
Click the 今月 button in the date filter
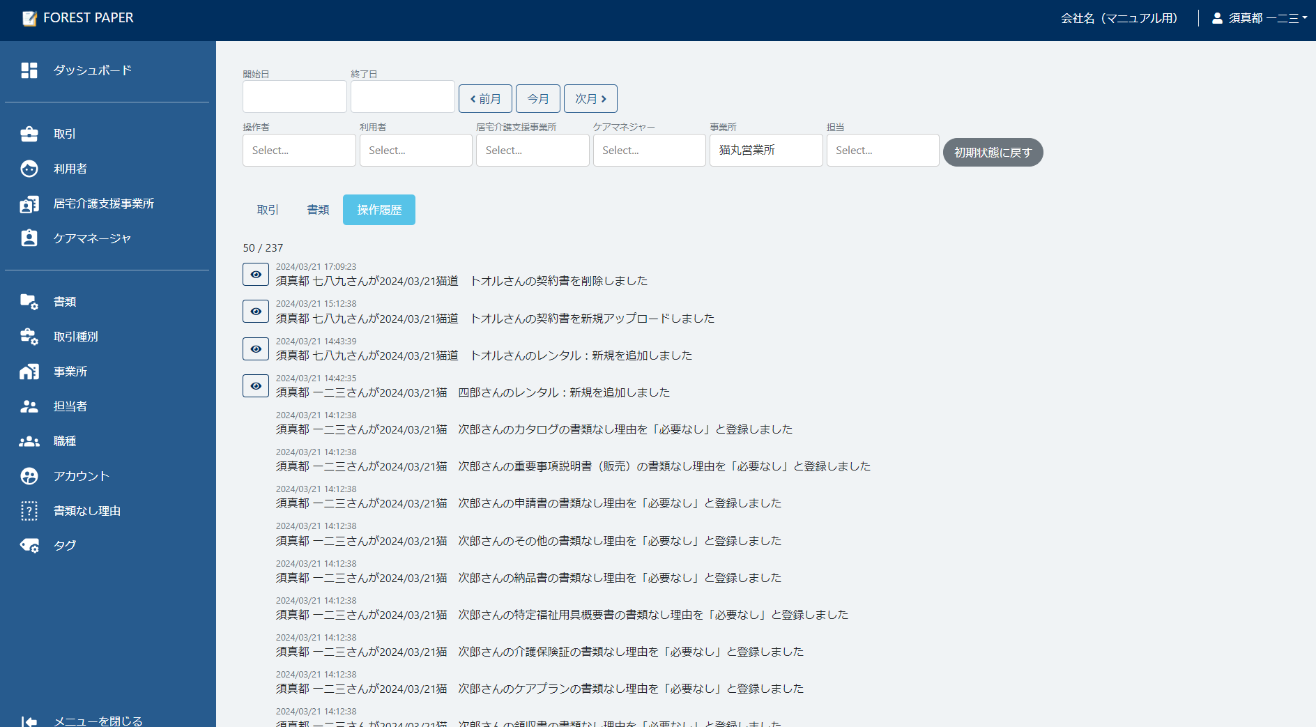[x=537, y=98]
